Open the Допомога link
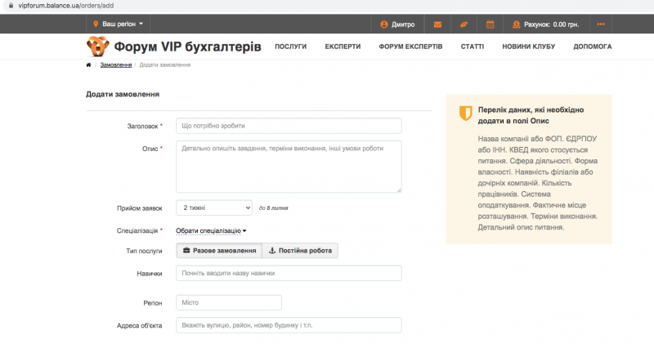Image resolution: width=654 pixels, height=344 pixels. [592, 47]
